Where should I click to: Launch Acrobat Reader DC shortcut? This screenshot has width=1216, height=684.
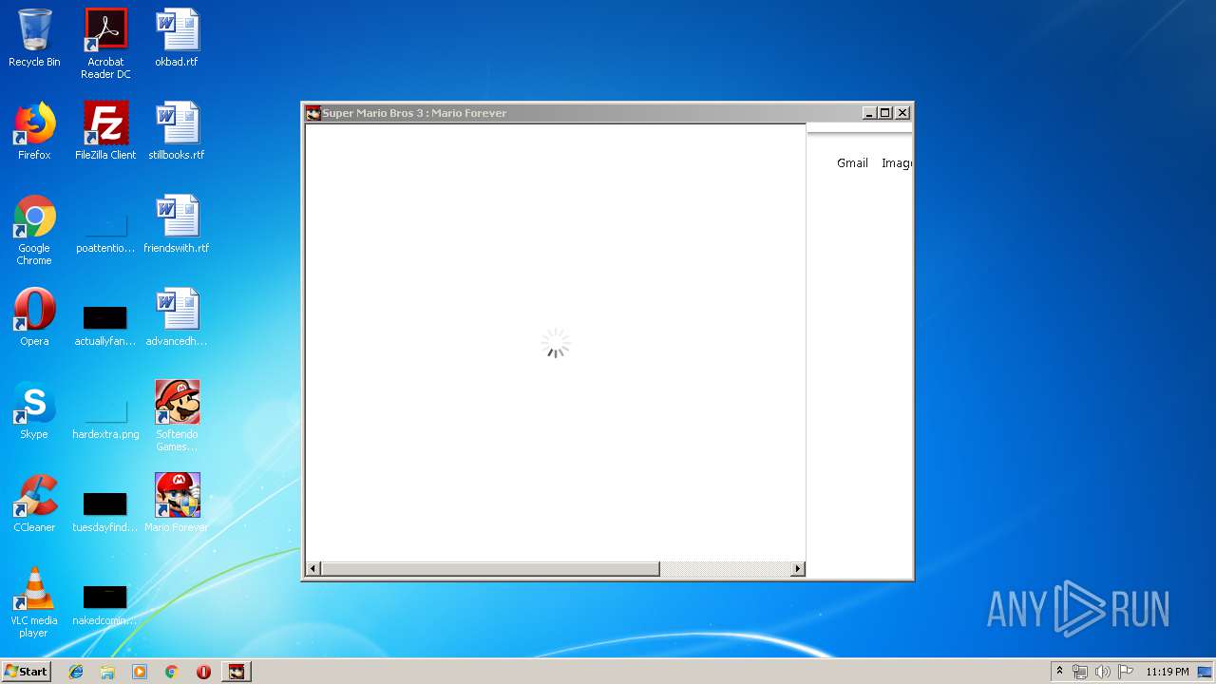tap(105, 44)
